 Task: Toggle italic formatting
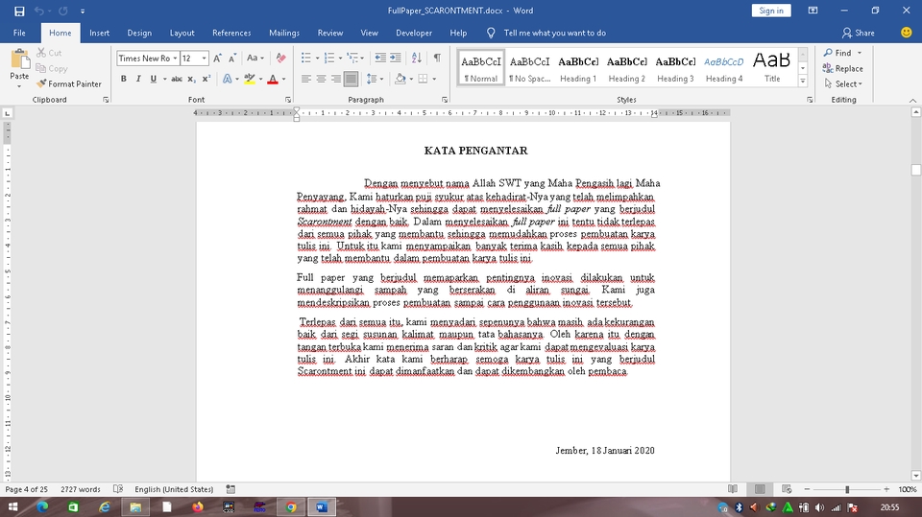pos(138,79)
